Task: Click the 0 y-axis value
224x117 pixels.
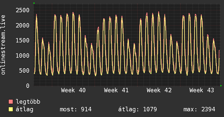Action: click(27, 86)
